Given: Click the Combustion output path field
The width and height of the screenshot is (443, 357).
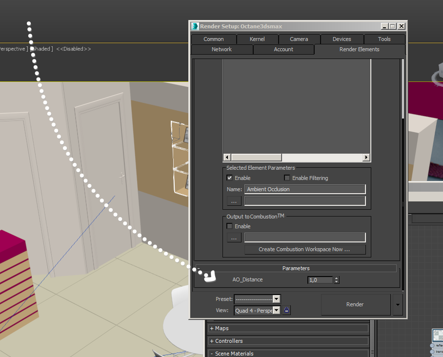Looking at the screenshot, I should (x=305, y=238).
